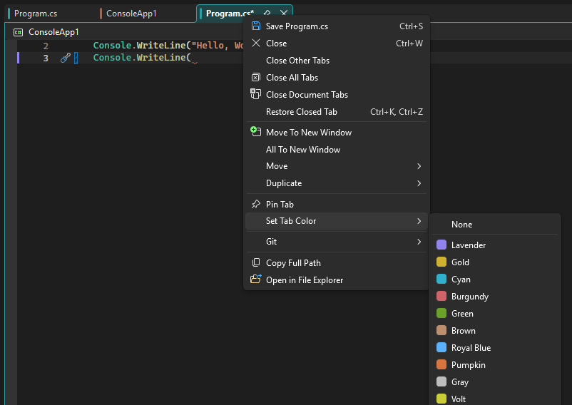Click the Close All Tabs icon

[x=256, y=78]
